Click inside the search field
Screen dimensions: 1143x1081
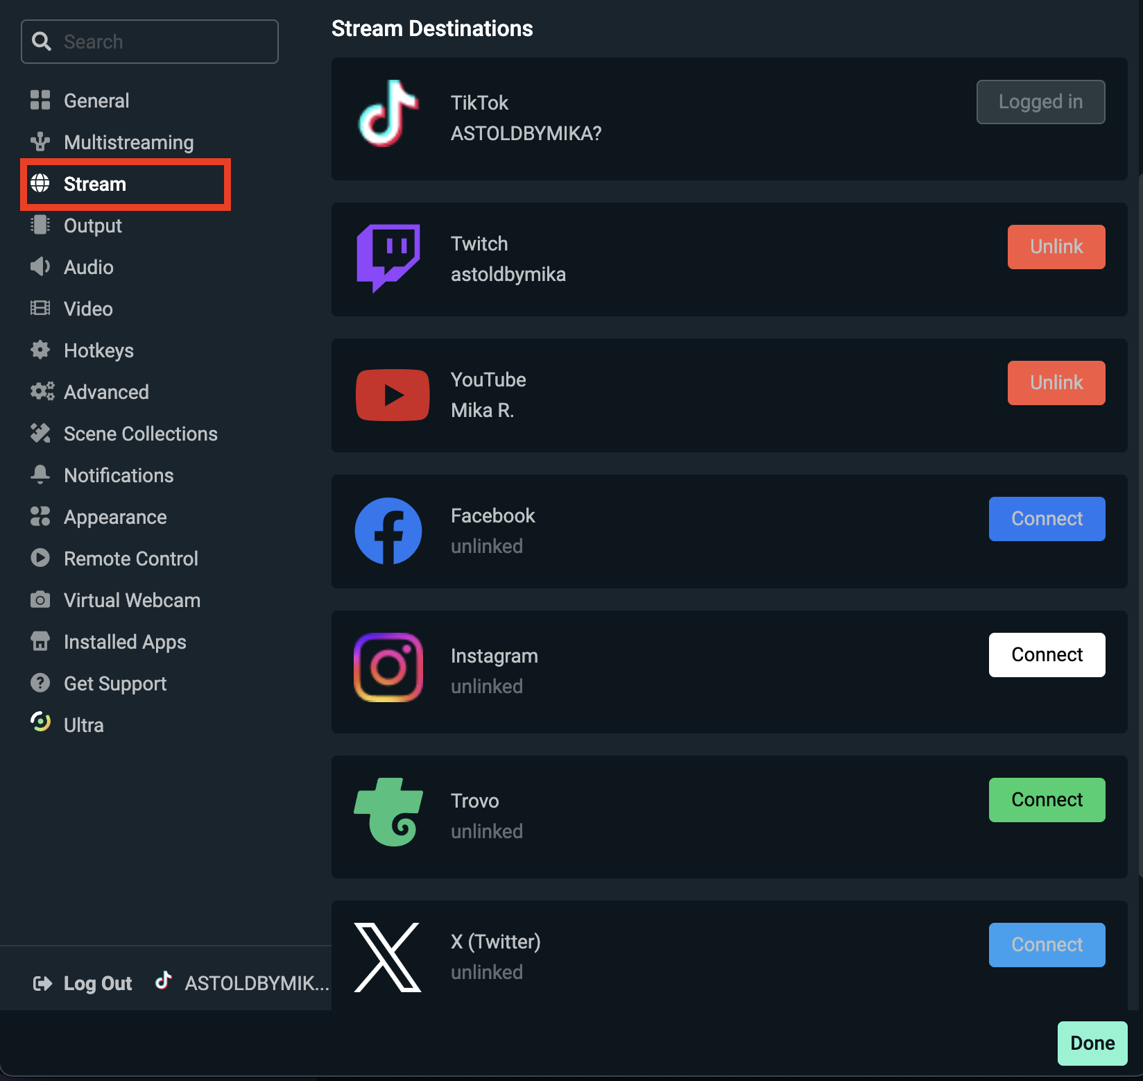click(160, 41)
